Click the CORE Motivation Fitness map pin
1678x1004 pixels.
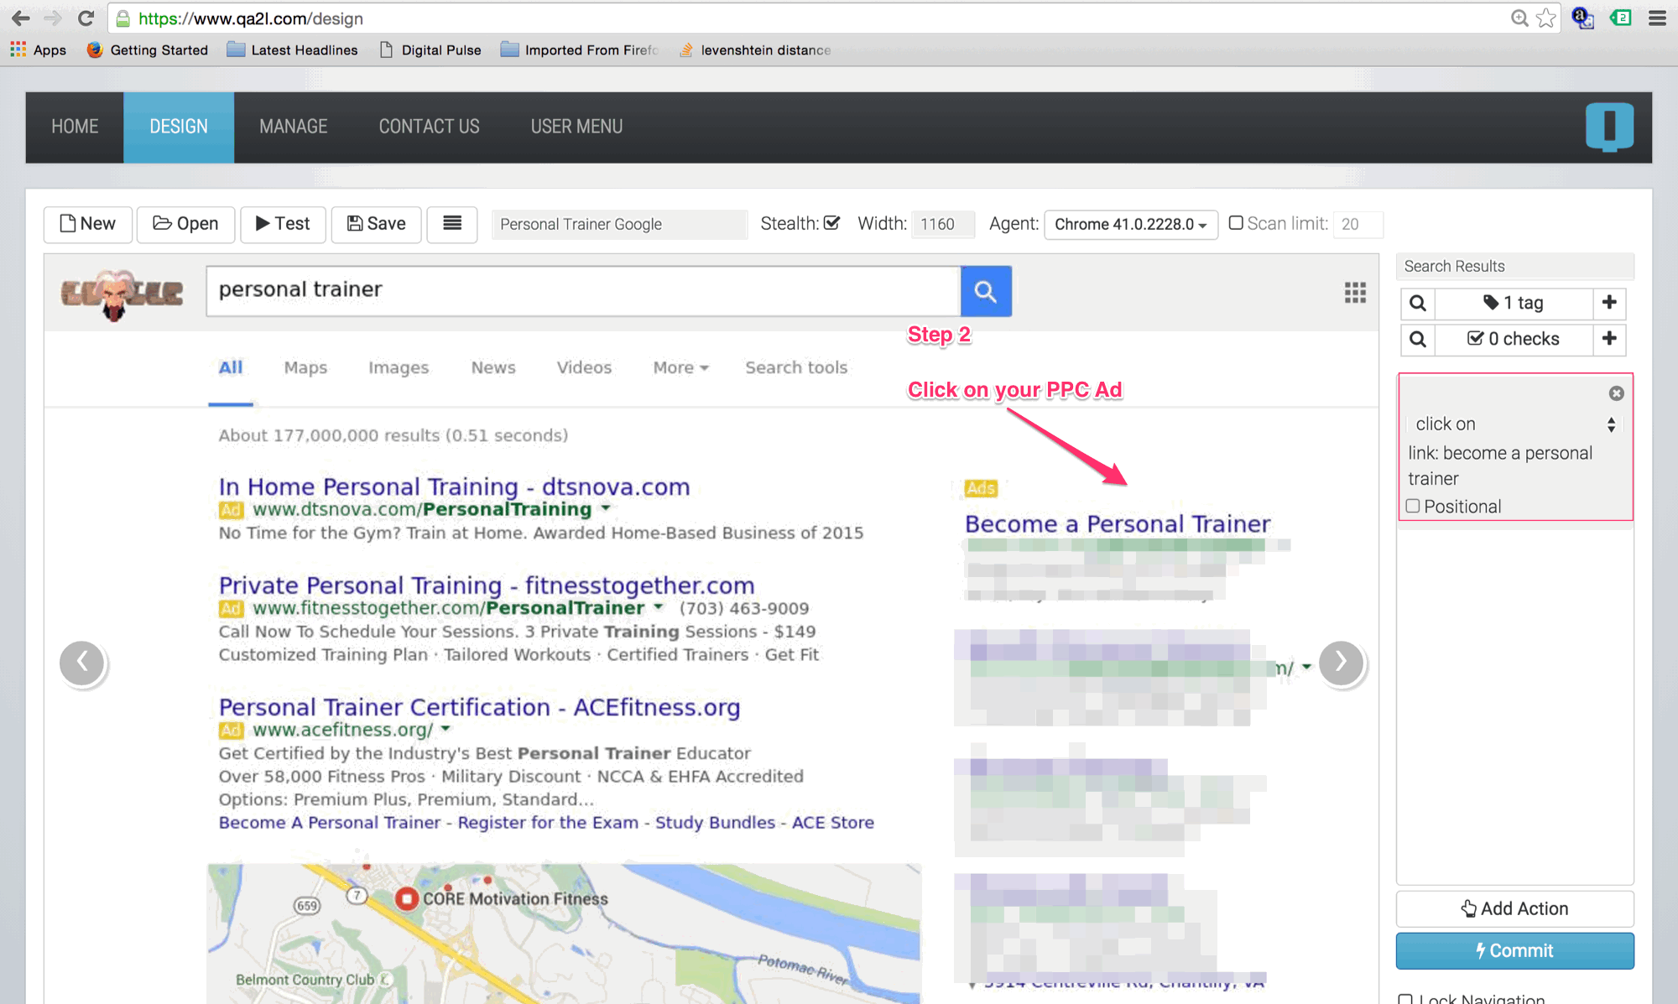click(x=407, y=898)
